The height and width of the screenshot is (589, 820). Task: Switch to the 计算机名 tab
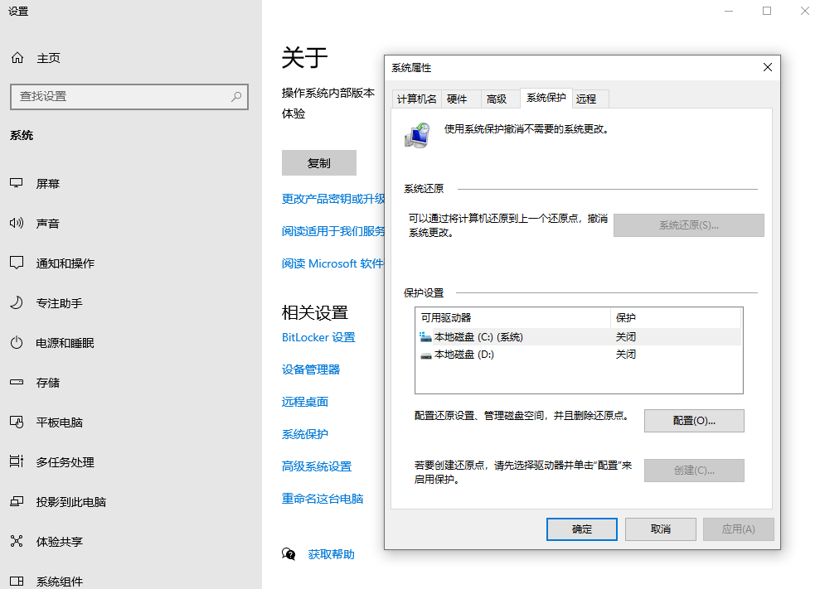click(x=418, y=99)
